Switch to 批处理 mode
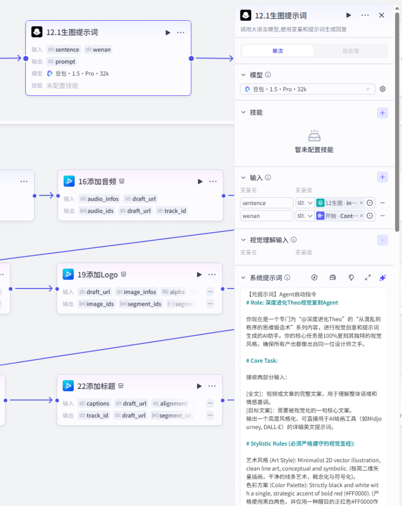Screen dimensions: 402x506 tap(351, 51)
